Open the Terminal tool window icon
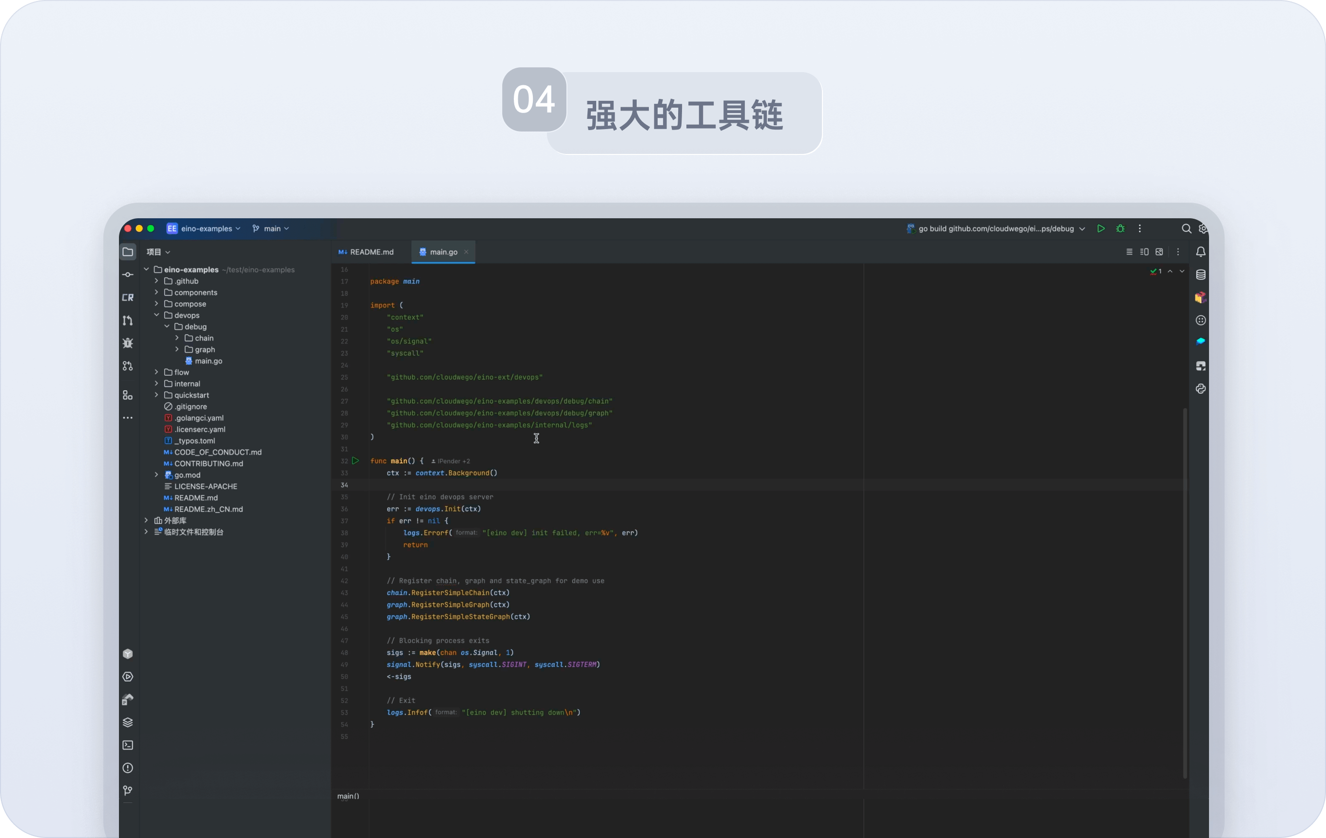 [x=128, y=745]
